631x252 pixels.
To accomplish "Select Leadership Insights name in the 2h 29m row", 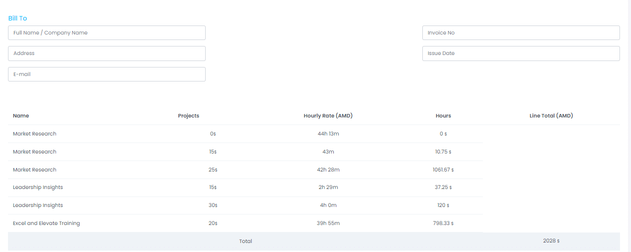I will click(38, 187).
